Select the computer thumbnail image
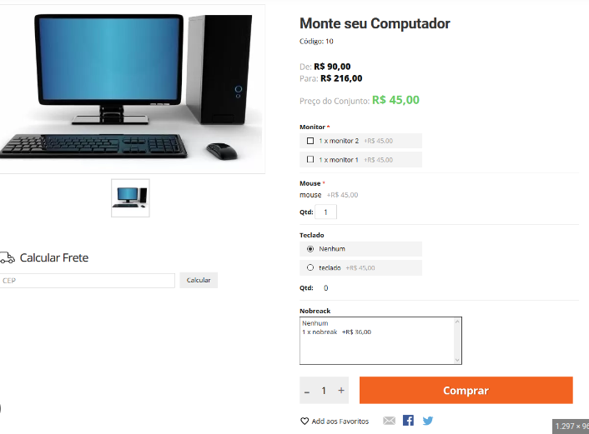The width and height of the screenshot is (589, 434). pyautogui.click(x=130, y=198)
